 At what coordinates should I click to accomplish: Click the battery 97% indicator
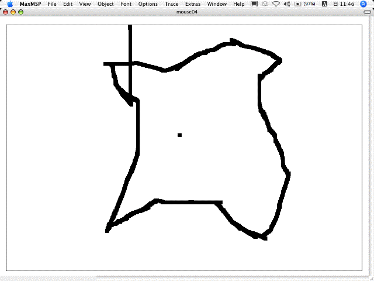coord(304,4)
